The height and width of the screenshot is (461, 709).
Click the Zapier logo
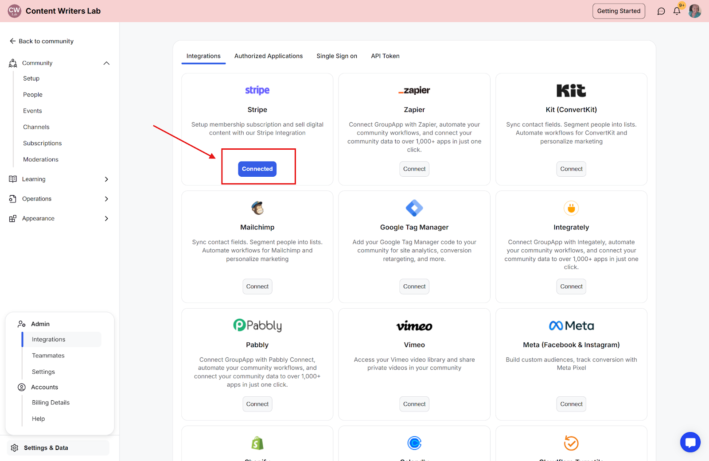click(x=414, y=90)
